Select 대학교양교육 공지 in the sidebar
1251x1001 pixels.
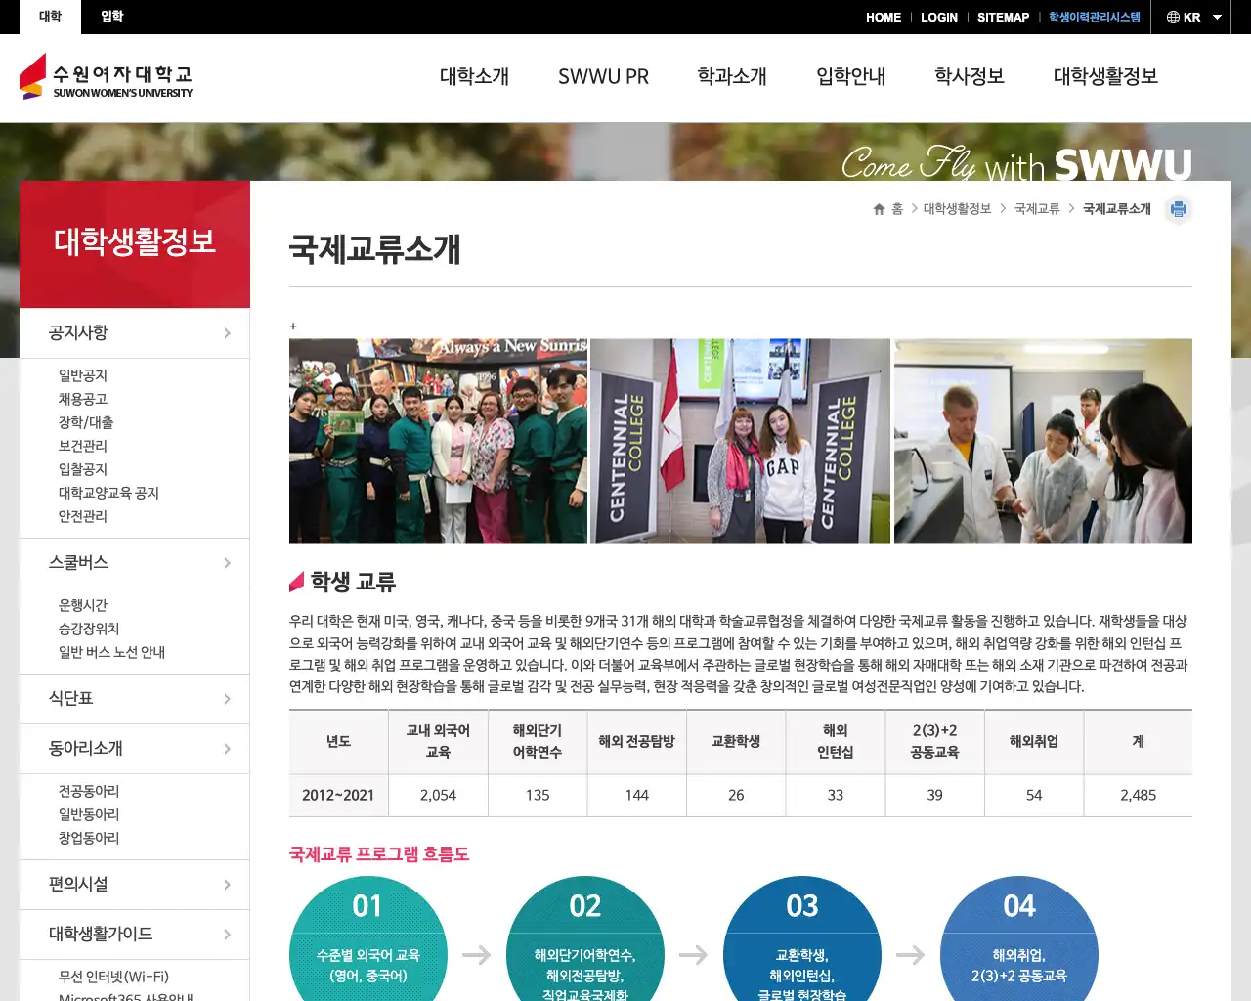pyautogui.click(x=108, y=493)
